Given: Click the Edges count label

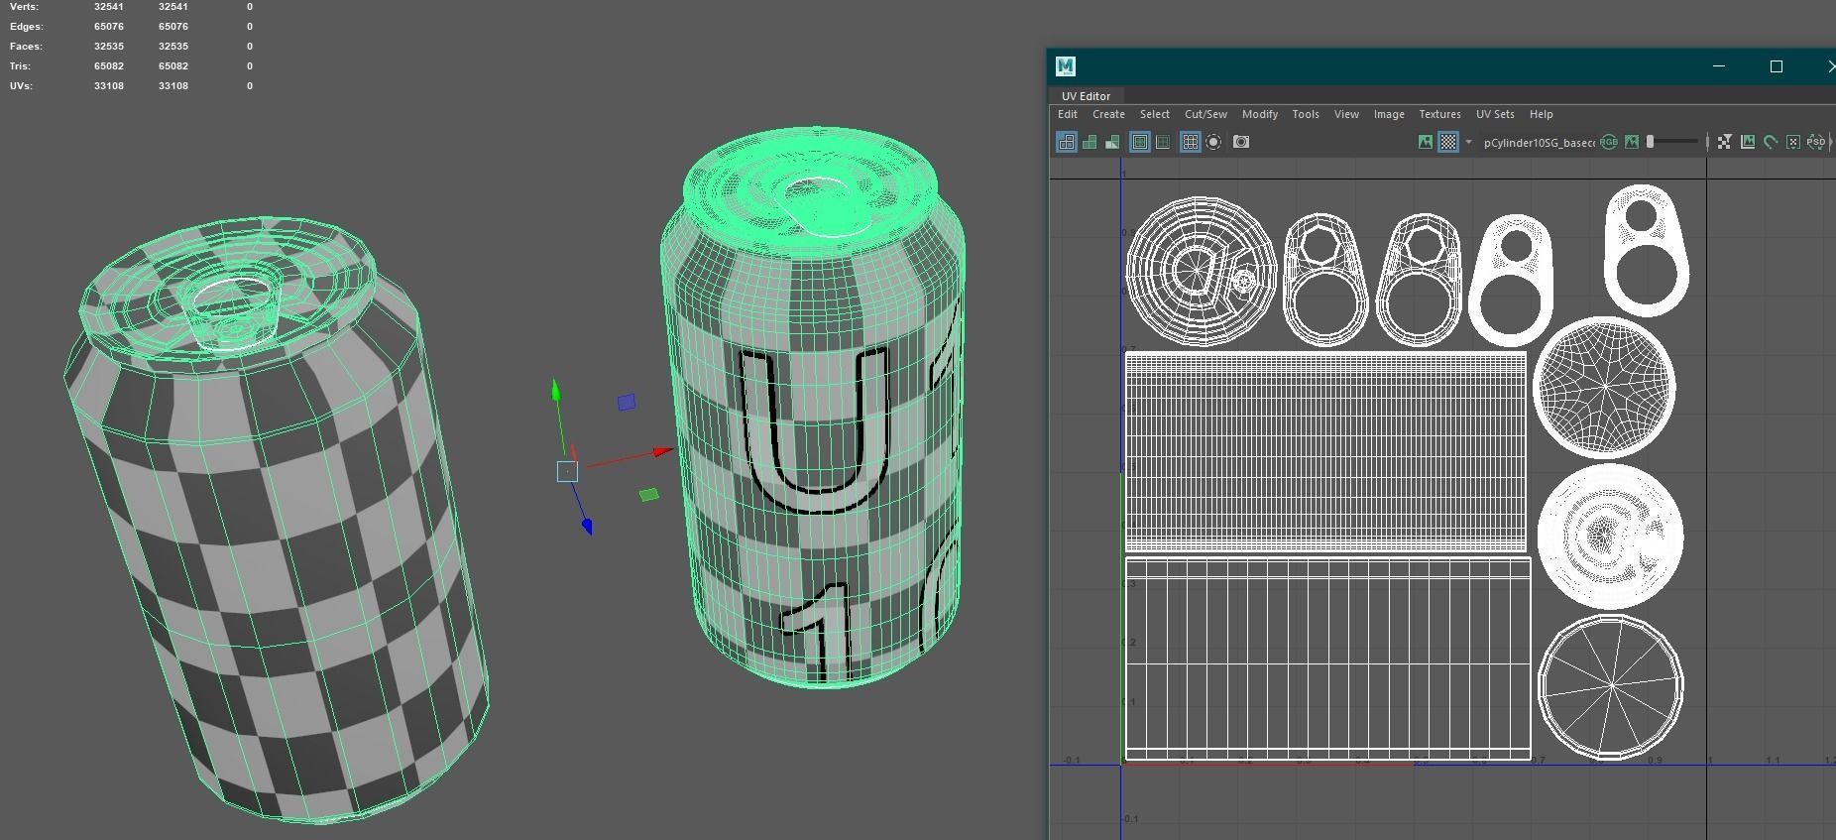Looking at the screenshot, I should [27, 26].
